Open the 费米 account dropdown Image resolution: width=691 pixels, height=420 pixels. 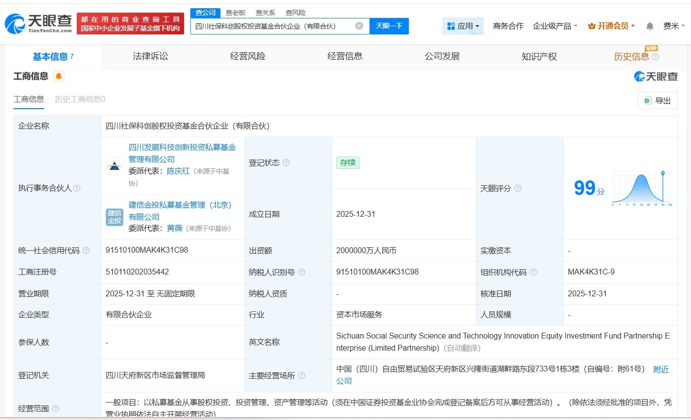point(673,26)
